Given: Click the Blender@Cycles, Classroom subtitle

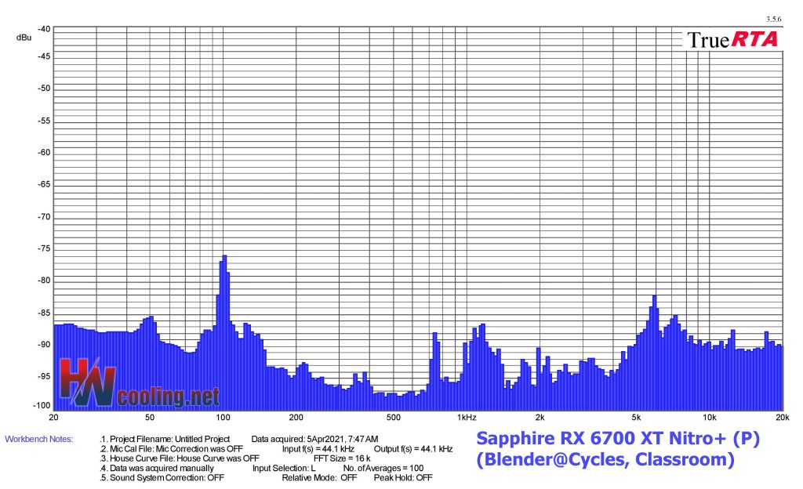Looking at the screenshot, I should (x=605, y=459).
